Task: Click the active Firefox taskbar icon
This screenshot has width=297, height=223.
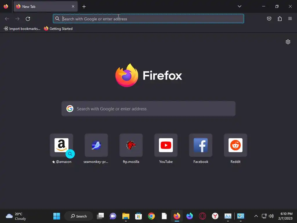Action: tap(177, 216)
